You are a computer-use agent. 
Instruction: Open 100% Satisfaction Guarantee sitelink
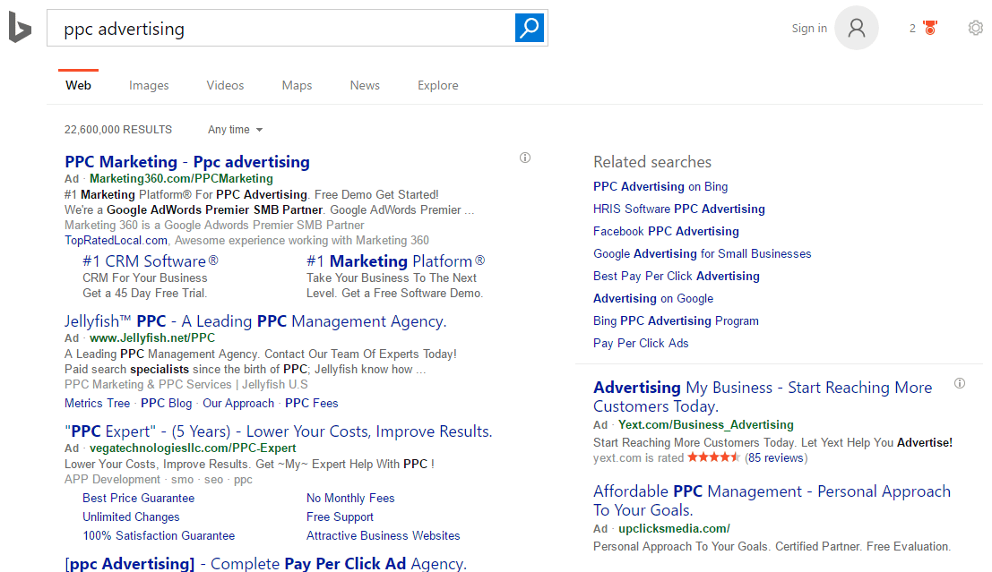pyautogui.click(x=158, y=535)
